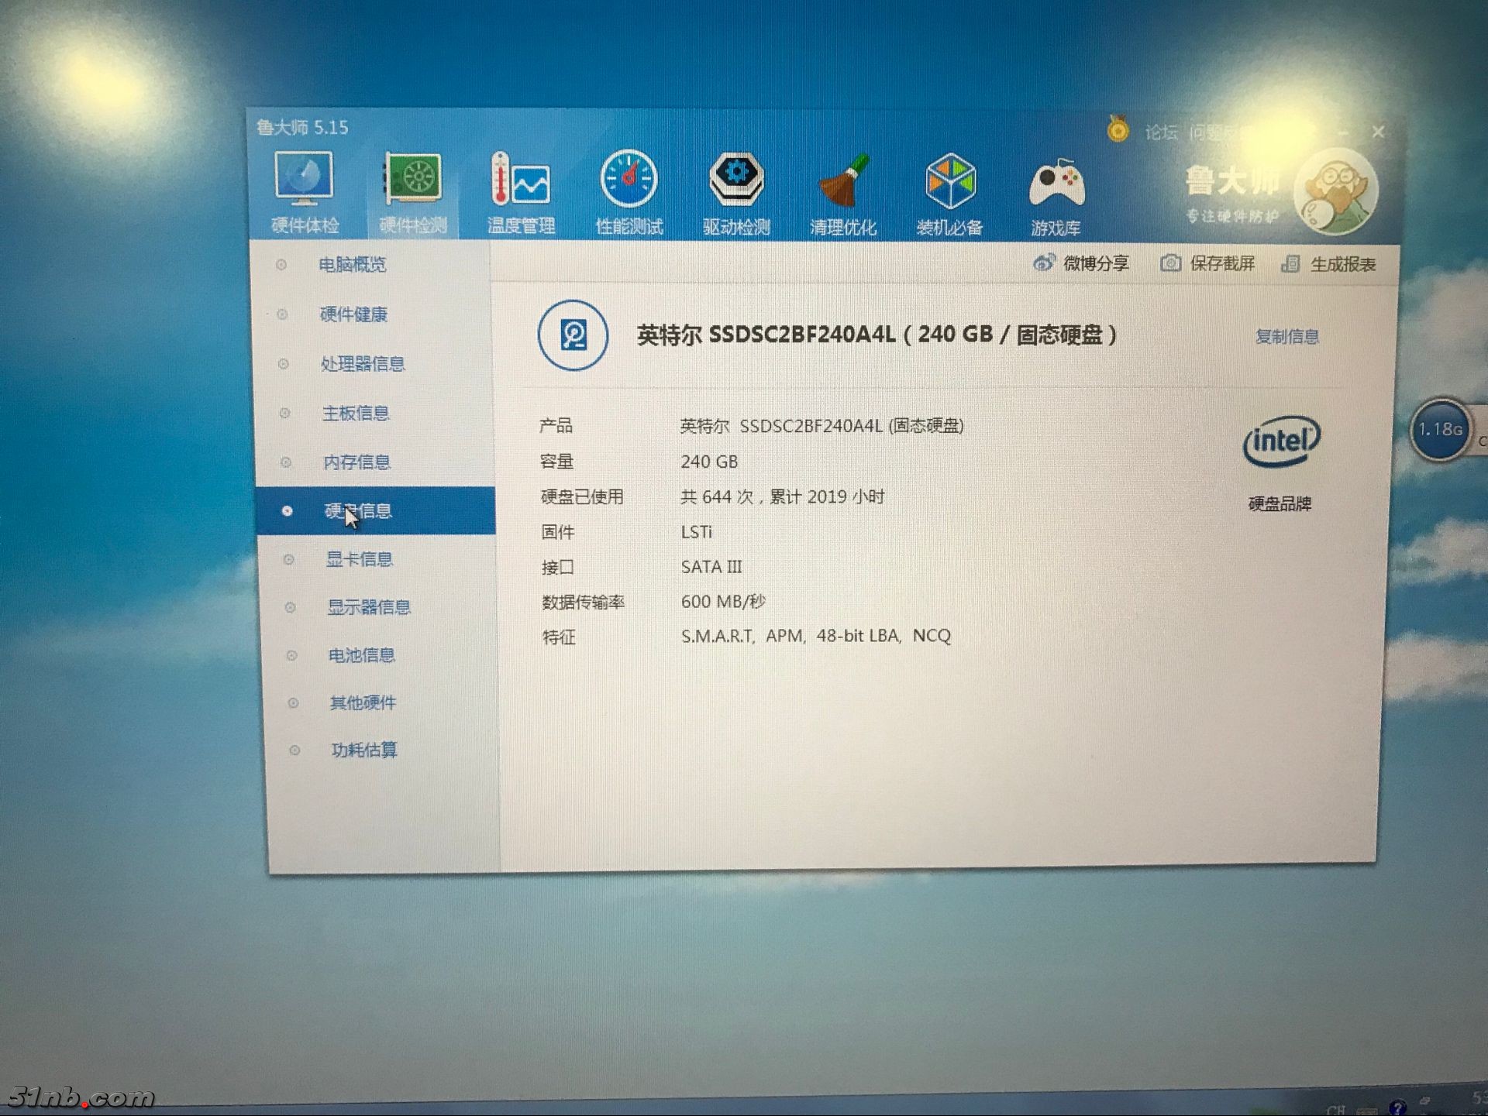Select 处理器信息 processor info item
1488x1116 pixels.
(x=362, y=364)
